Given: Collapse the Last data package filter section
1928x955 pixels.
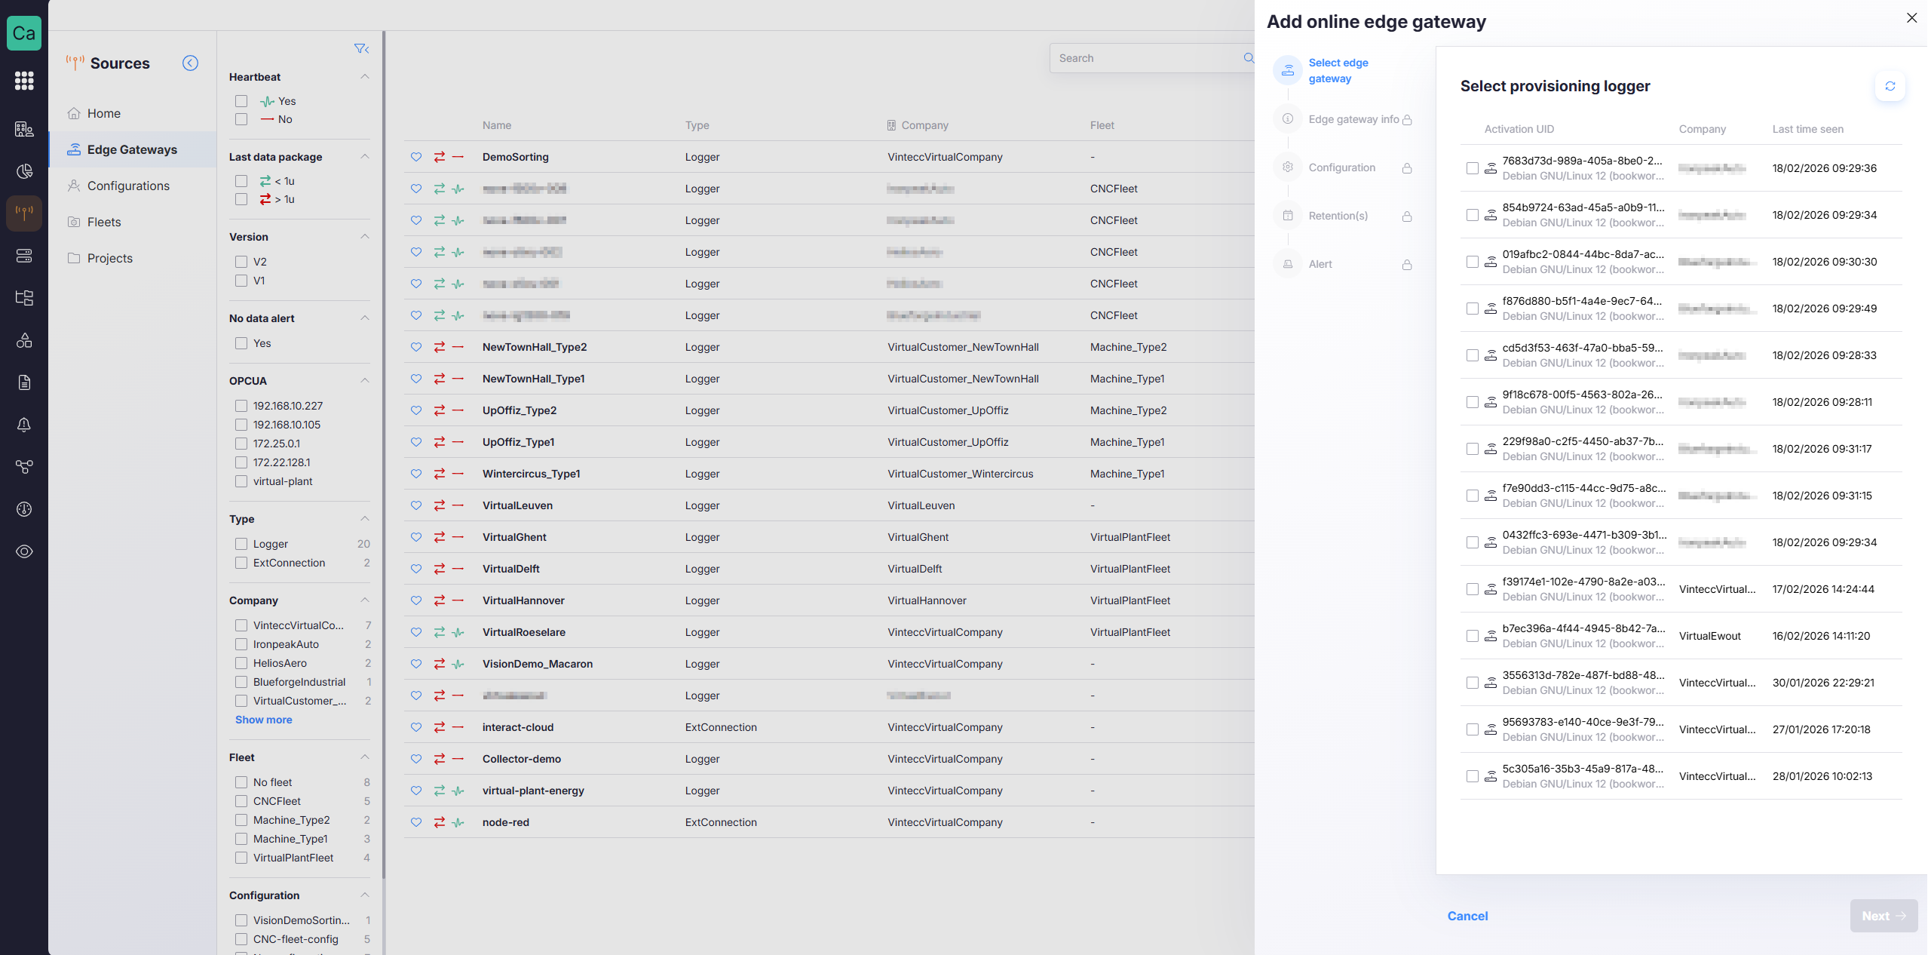Looking at the screenshot, I should tap(365, 157).
